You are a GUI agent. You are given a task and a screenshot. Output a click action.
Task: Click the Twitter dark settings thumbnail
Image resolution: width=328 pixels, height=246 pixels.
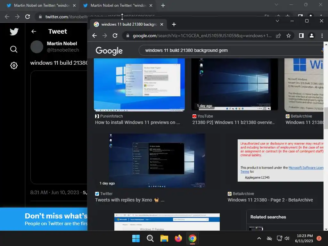click(x=157, y=161)
